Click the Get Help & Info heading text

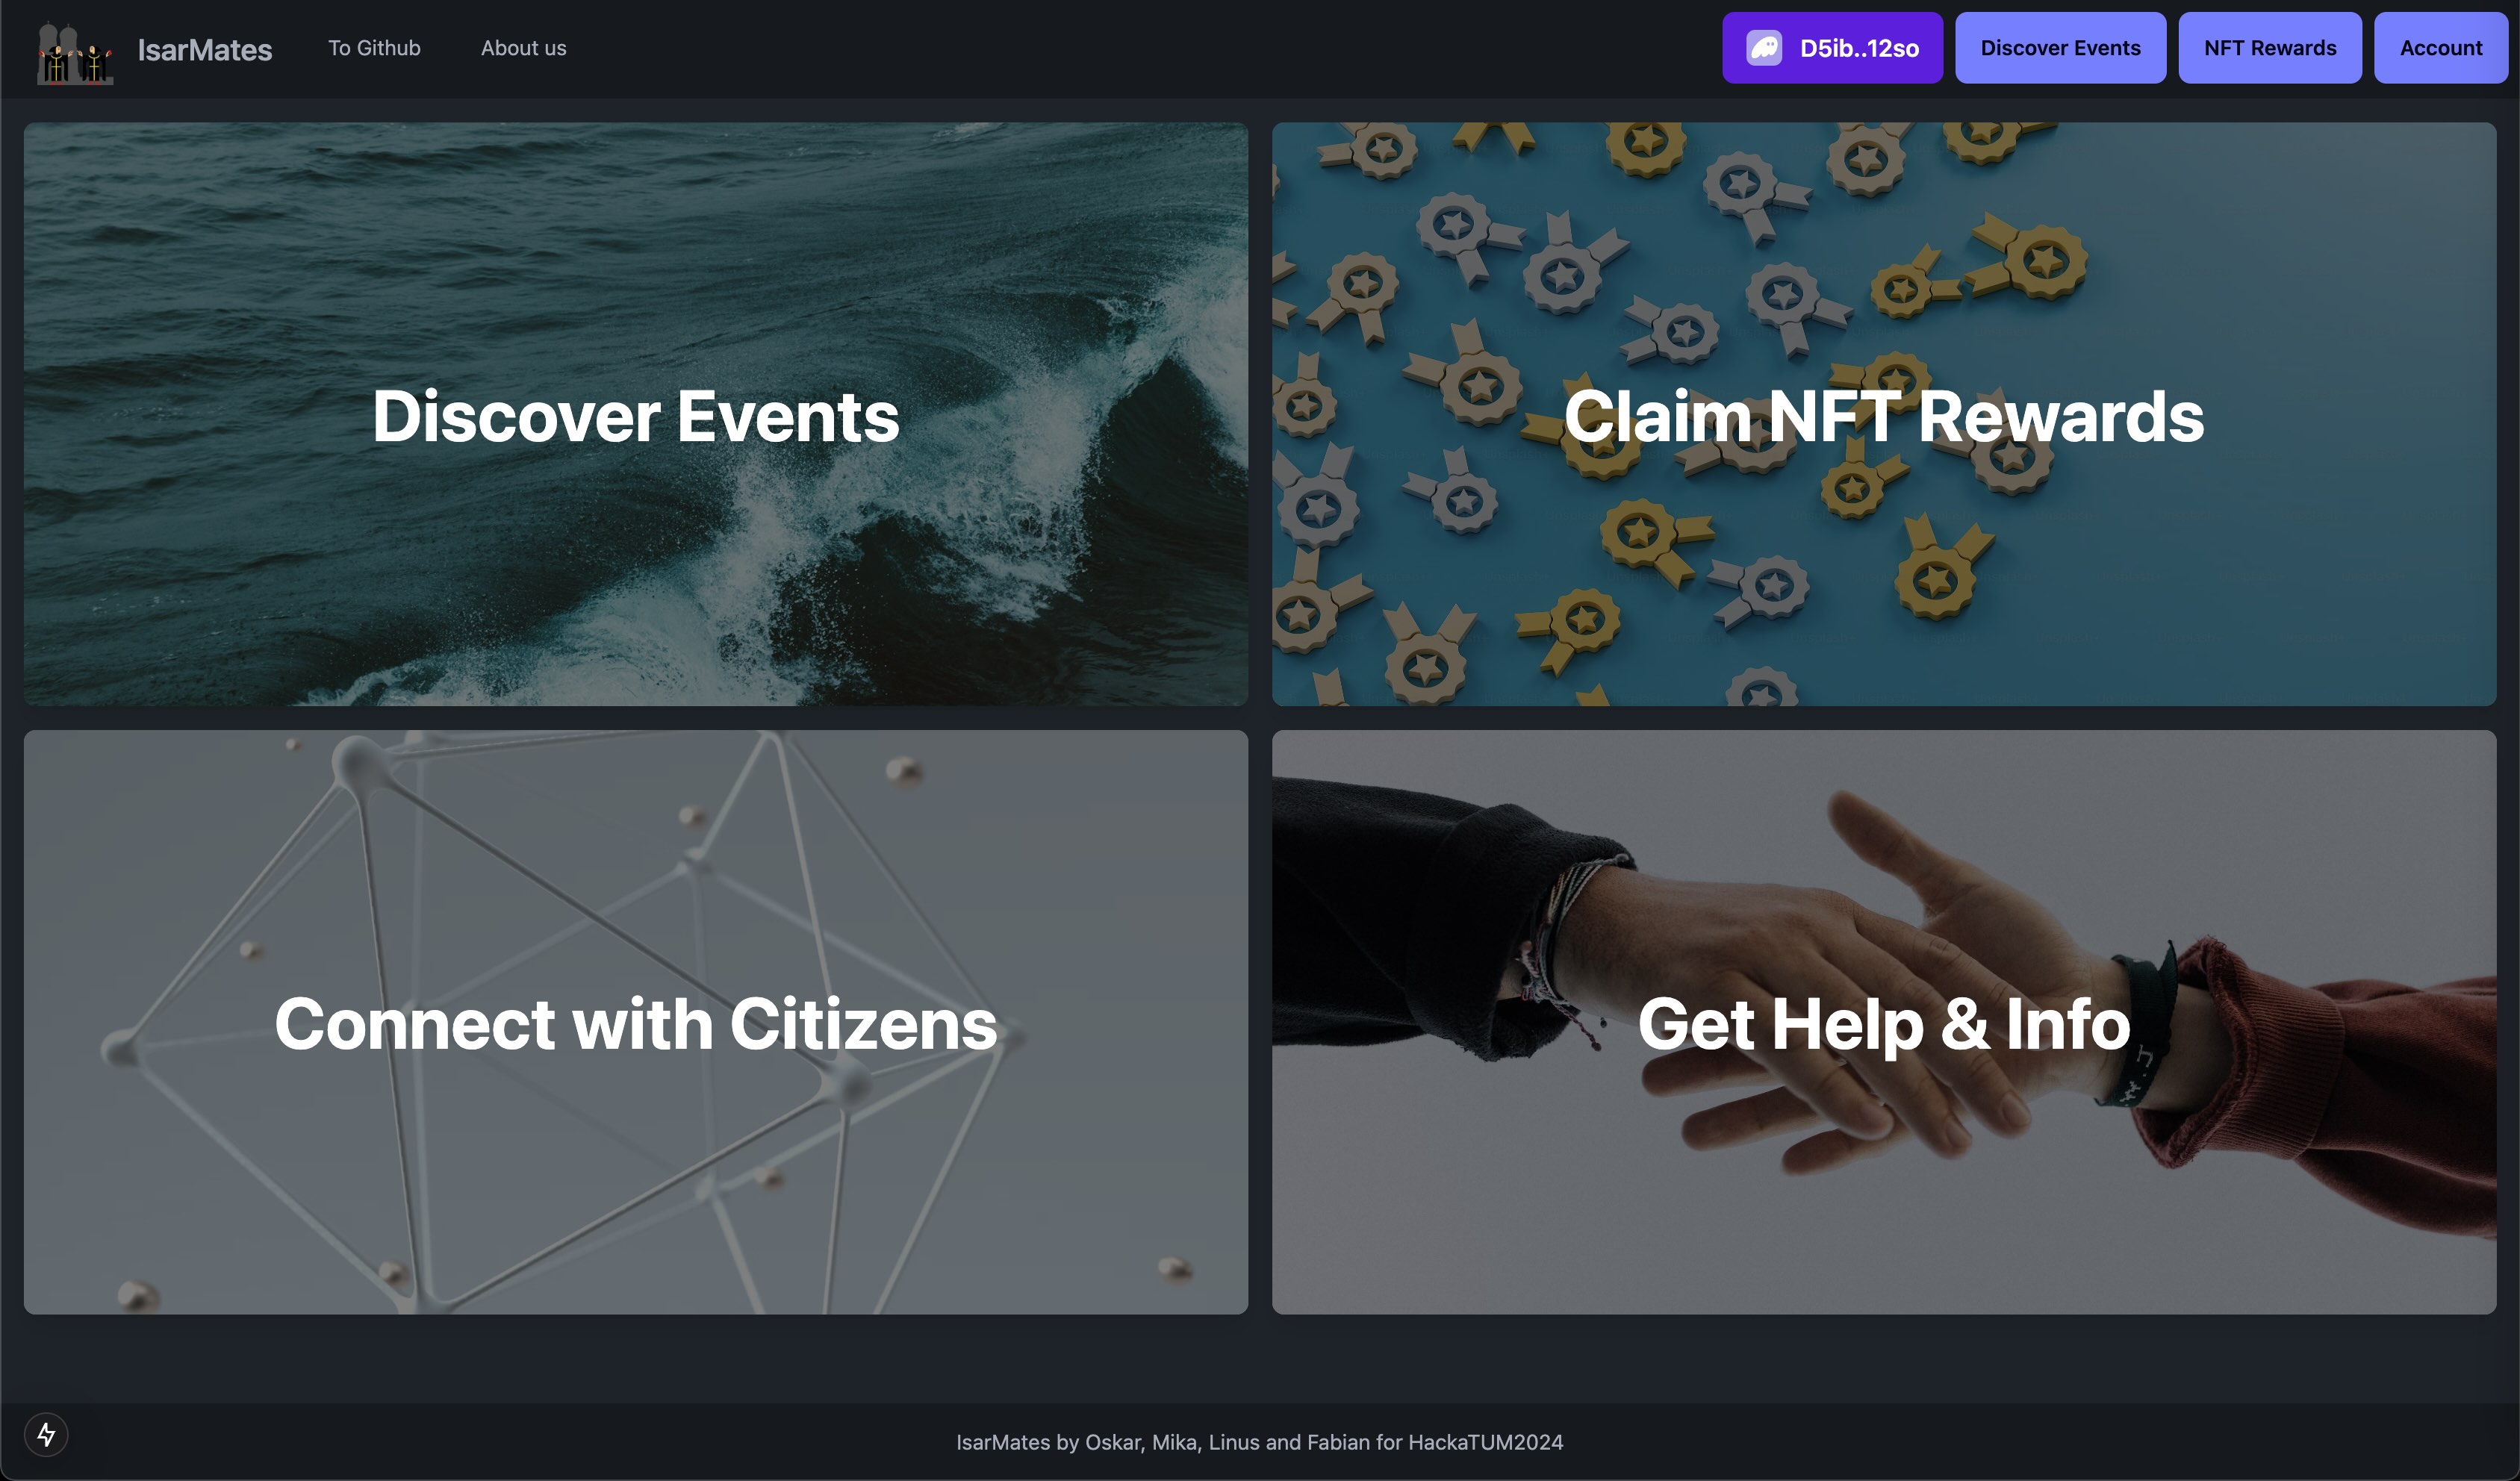click(1884, 1024)
